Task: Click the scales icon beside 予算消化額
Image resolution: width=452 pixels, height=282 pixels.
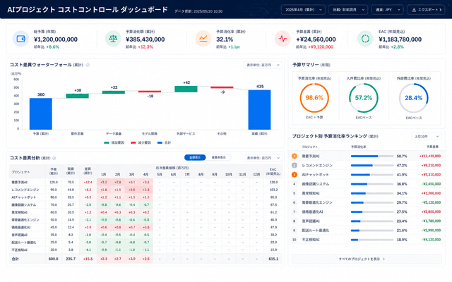Action: [x=113, y=39]
